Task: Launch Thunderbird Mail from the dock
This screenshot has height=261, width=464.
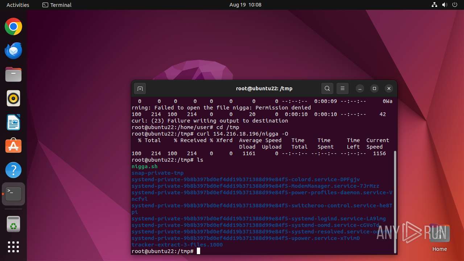Action: coord(13,51)
